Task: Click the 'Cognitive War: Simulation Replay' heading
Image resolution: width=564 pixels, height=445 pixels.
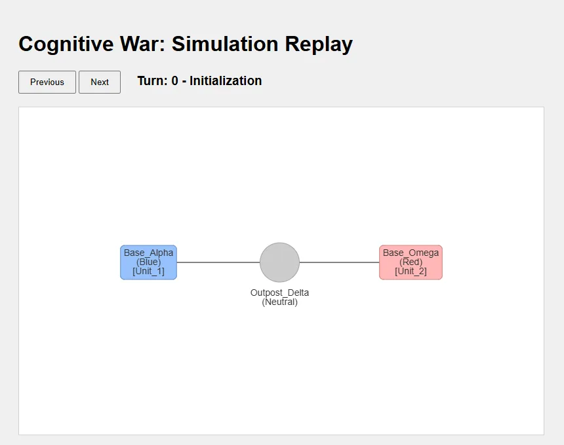Action: [x=186, y=44]
